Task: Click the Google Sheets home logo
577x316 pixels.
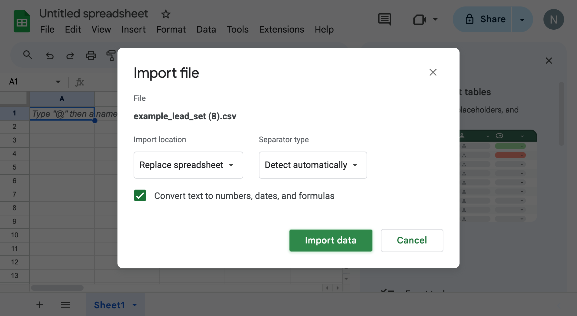Action: pyautogui.click(x=22, y=22)
